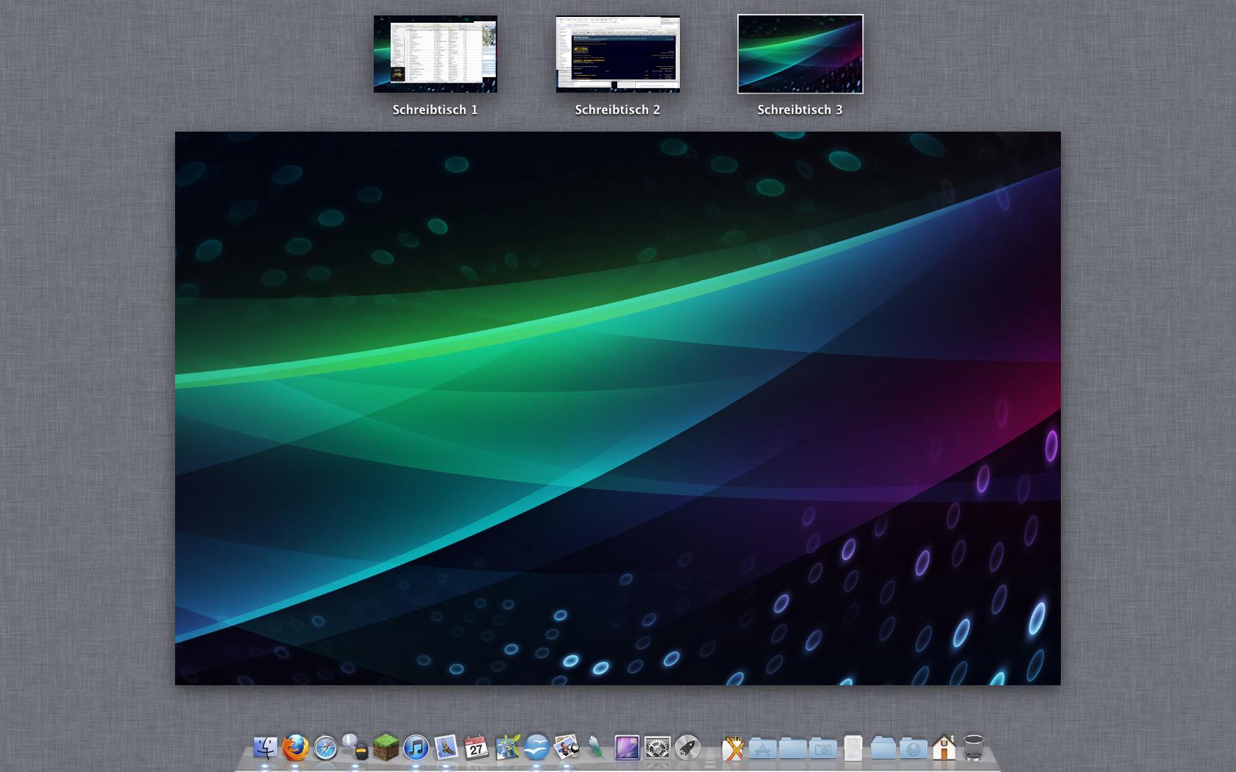Launch Firefox from the Dock

pyautogui.click(x=296, y=748)
